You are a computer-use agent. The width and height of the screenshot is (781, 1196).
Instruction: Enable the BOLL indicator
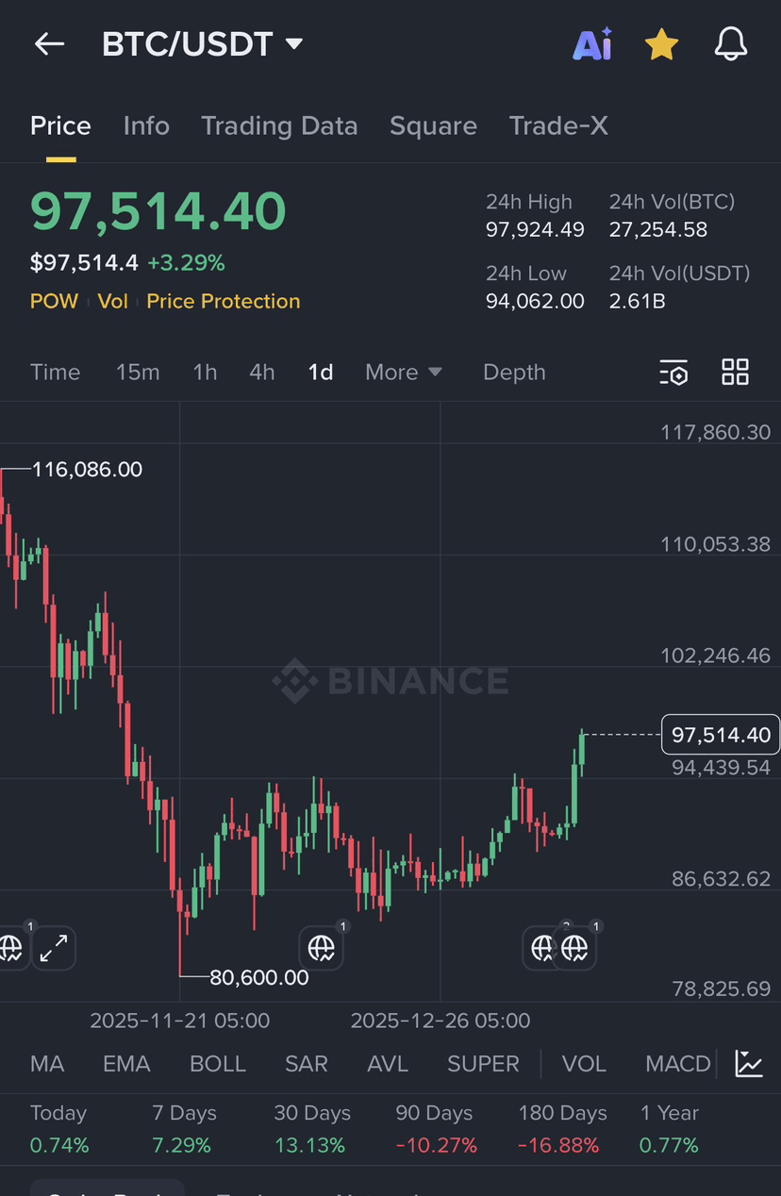pos(218,1064)
